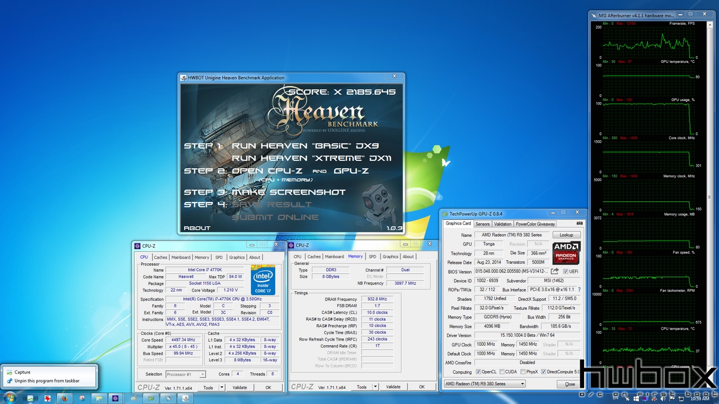Image resolution: width=719 pixels, height=404 pixels.
Task: Open the network tray icon
Action: pyautogui.click(x=681, y=399)
